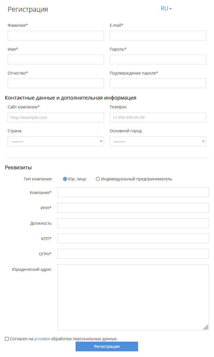Grab the address textarea resize handle

pos(206,327)
